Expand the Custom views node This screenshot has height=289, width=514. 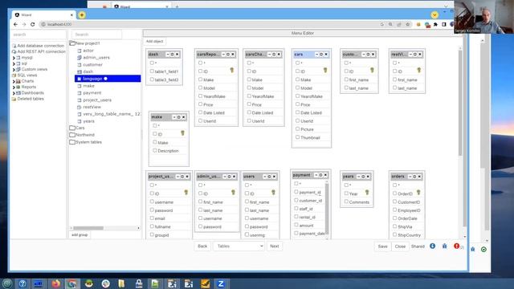[x=14, y=70]
